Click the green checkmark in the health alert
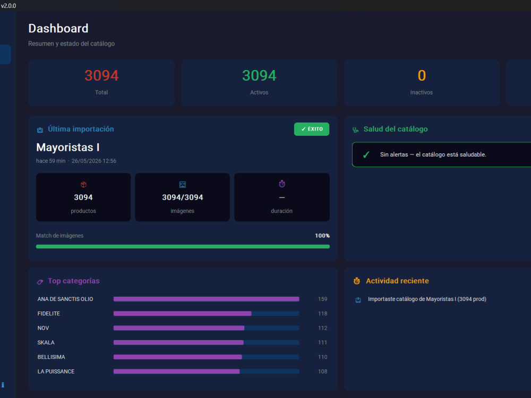Image resolution: width=531 pixels, height=398 pixels. click(366, 154)
